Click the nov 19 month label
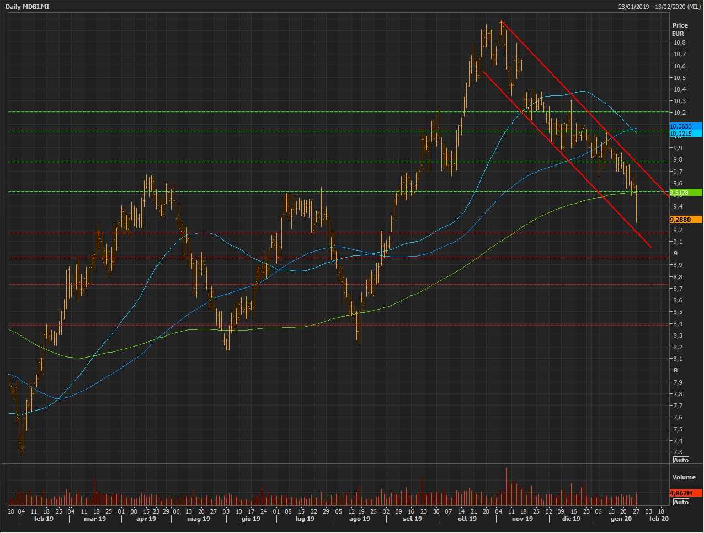 click(x=522, y=519)
